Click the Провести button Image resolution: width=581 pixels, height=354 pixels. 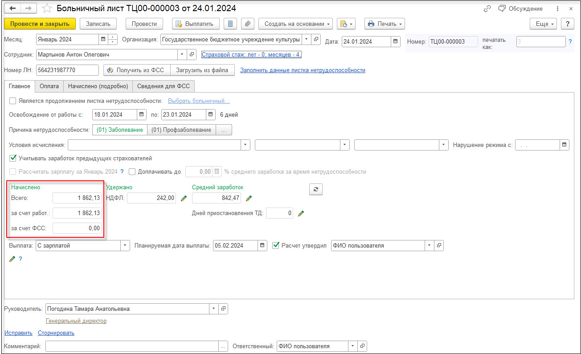[x=144, y=24]
